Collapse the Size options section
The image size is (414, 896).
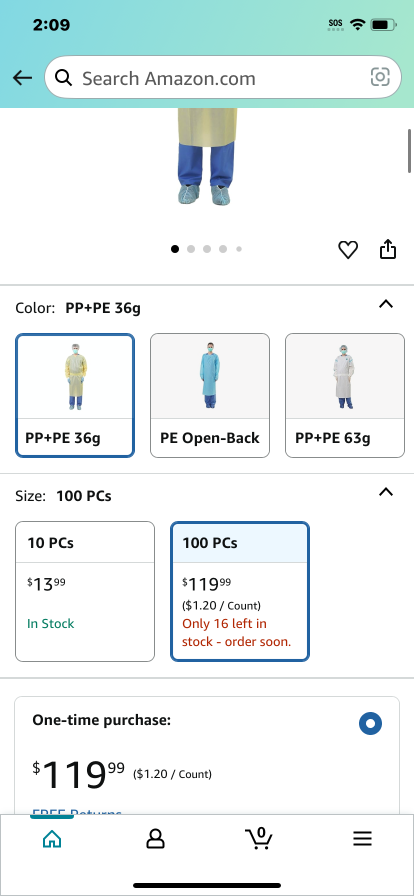point(386,492)
